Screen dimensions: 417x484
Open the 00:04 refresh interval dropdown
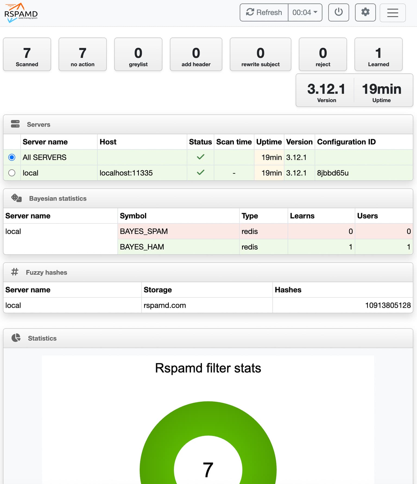305,13
